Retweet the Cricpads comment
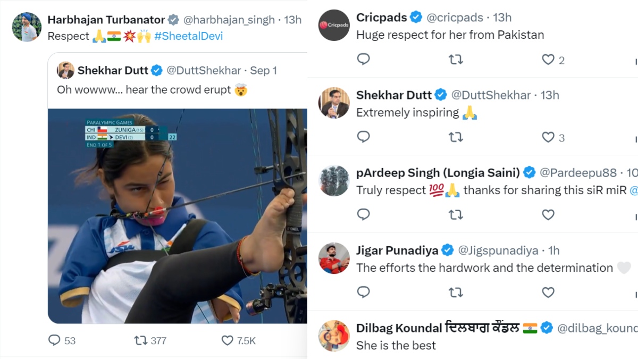This screenshot has height=359, width=638. [456, 60]
